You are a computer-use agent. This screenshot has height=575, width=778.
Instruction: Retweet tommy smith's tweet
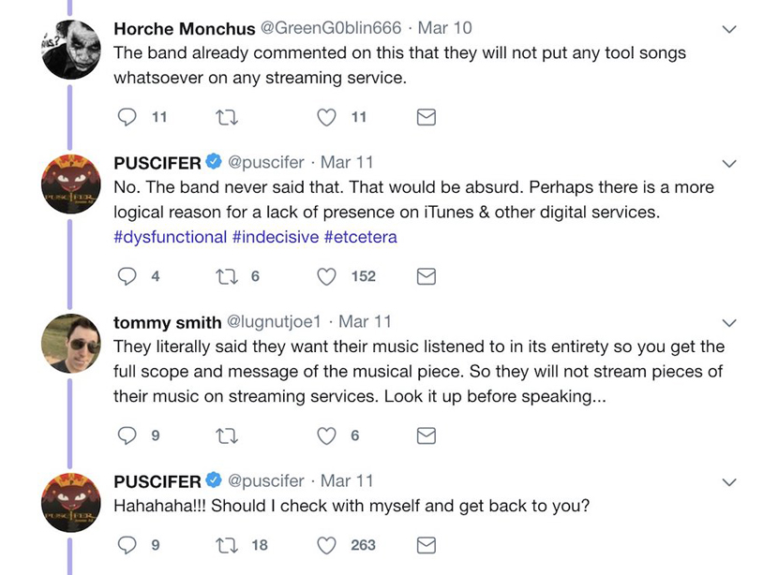click(227, 435)
